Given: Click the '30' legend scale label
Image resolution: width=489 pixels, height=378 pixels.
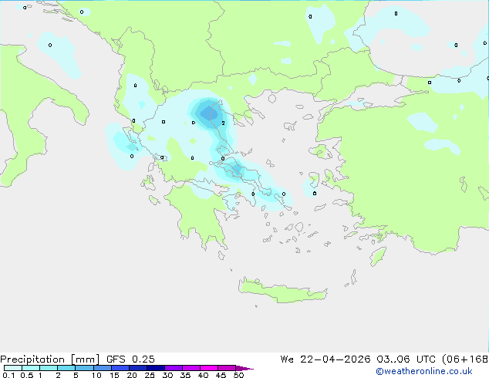Looking at the screenshot, I should (x=167, y=375).
